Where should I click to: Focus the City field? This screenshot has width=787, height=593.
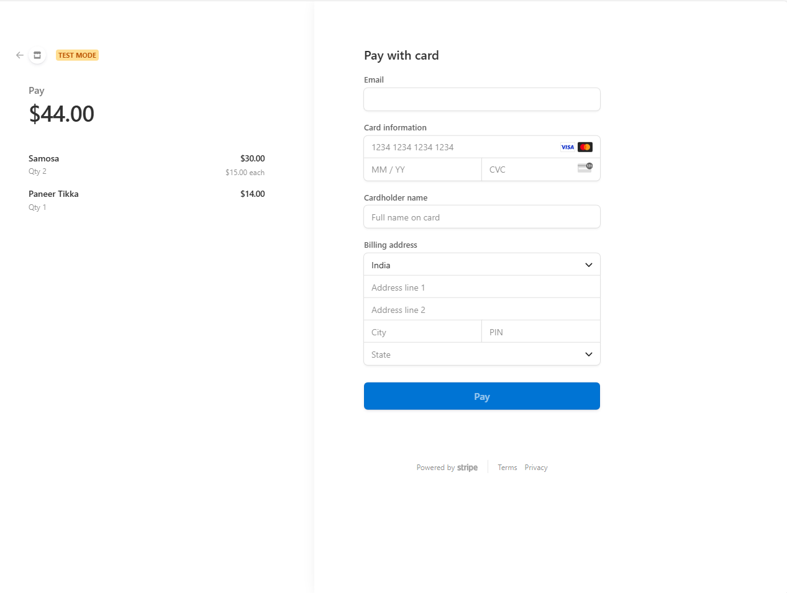(x=423, y=332)
